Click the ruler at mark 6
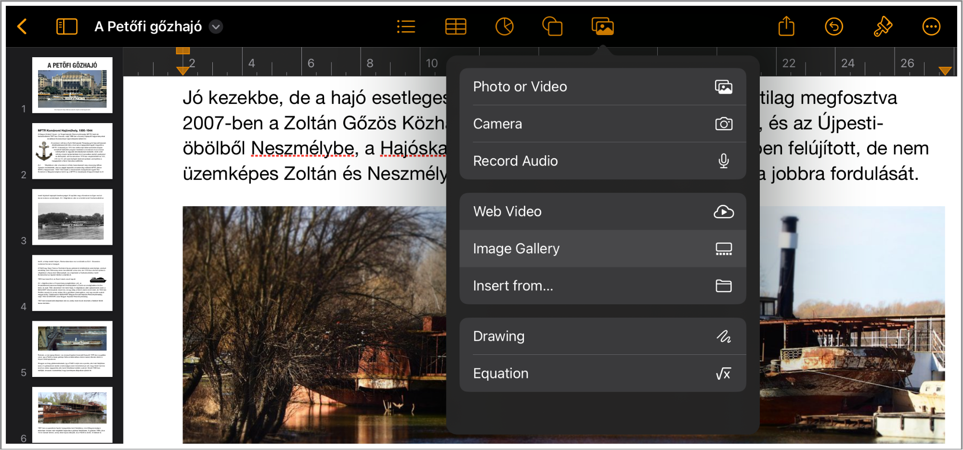Screen dimensions: 963x450 [x=311, y=63]
